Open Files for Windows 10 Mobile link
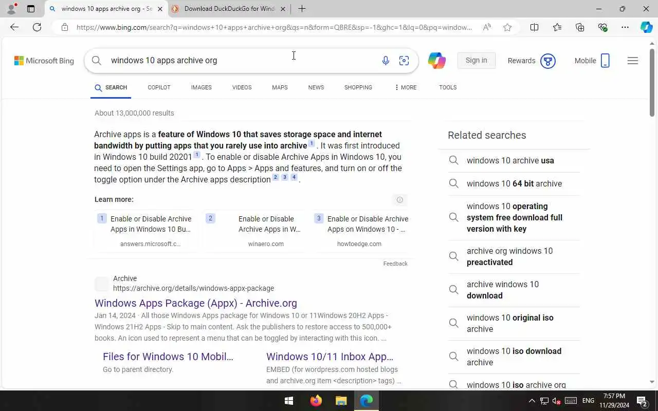This screenshot has height=411, width=658. pos(168,357)
